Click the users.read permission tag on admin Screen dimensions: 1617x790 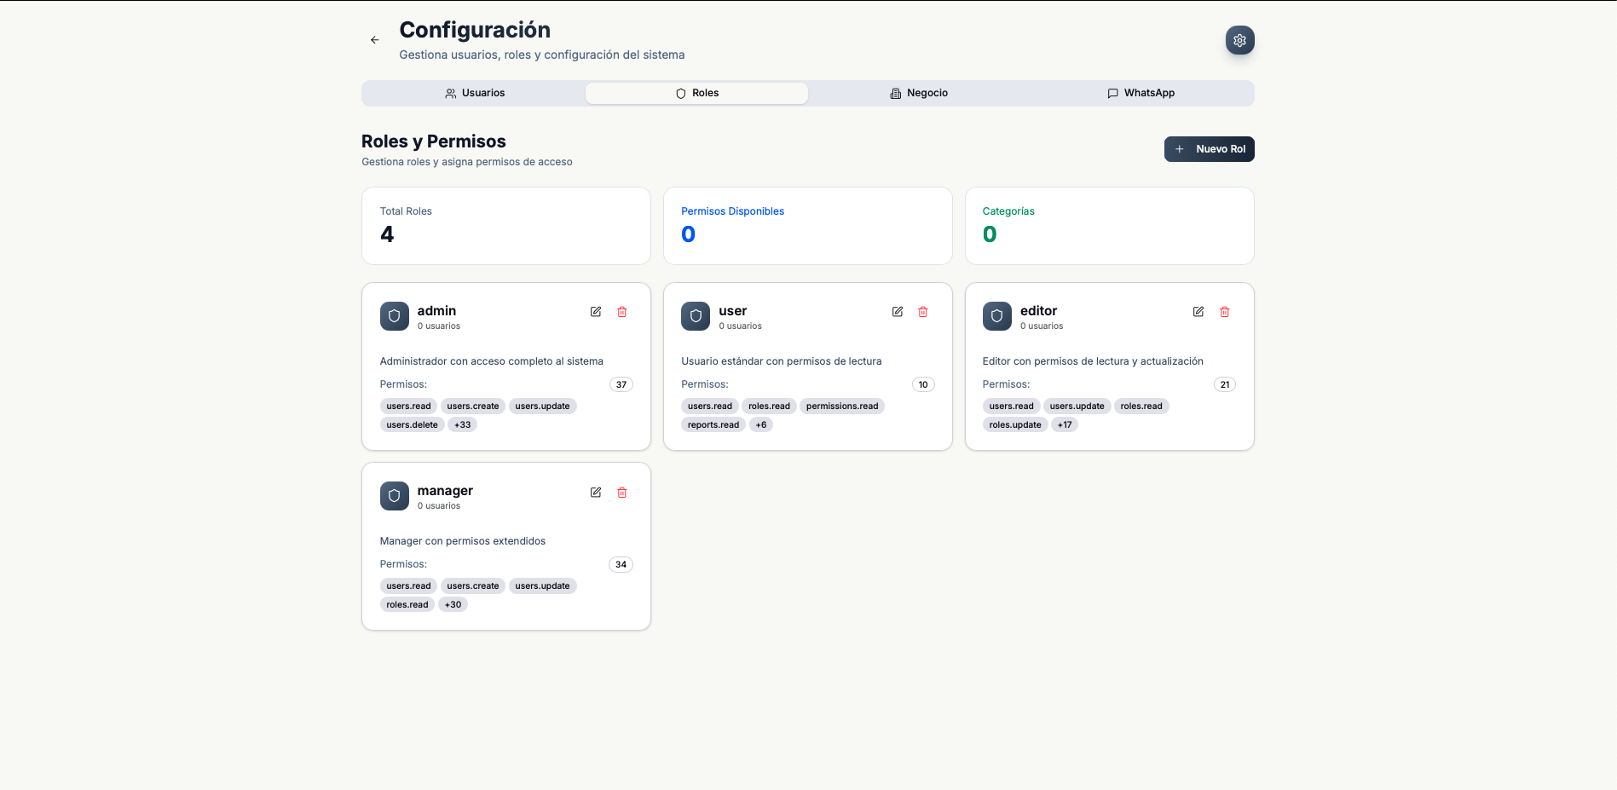click(407, 406)
